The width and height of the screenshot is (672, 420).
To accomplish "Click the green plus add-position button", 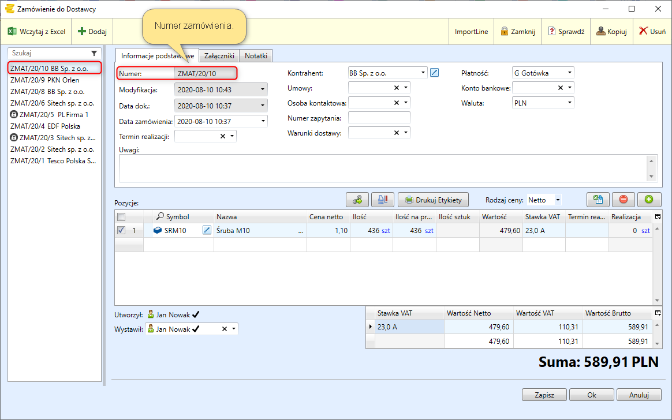I will tap(649, 200).
